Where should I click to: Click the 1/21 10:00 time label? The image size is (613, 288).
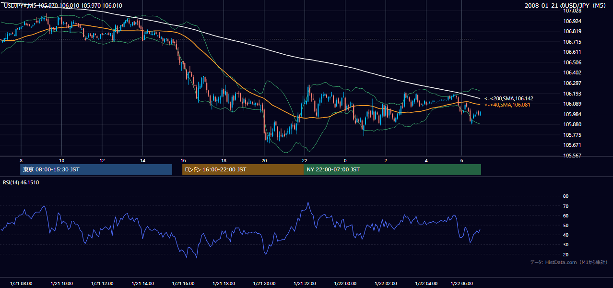(x=61, y=284)
